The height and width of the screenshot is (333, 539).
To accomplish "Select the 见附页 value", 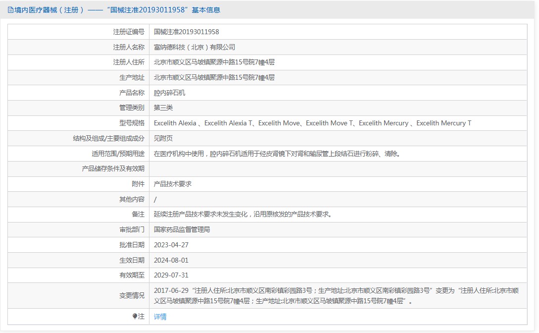I will coord(163,138).
